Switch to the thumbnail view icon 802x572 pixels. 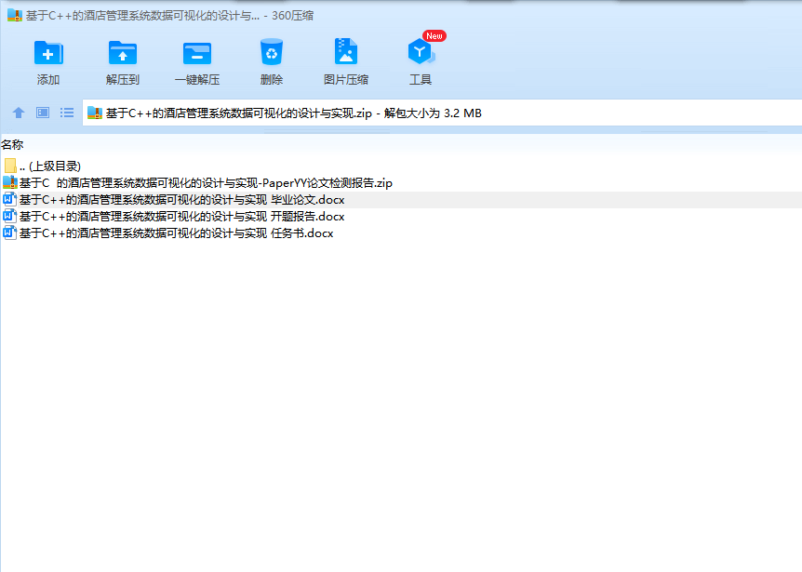click(43, 113)
